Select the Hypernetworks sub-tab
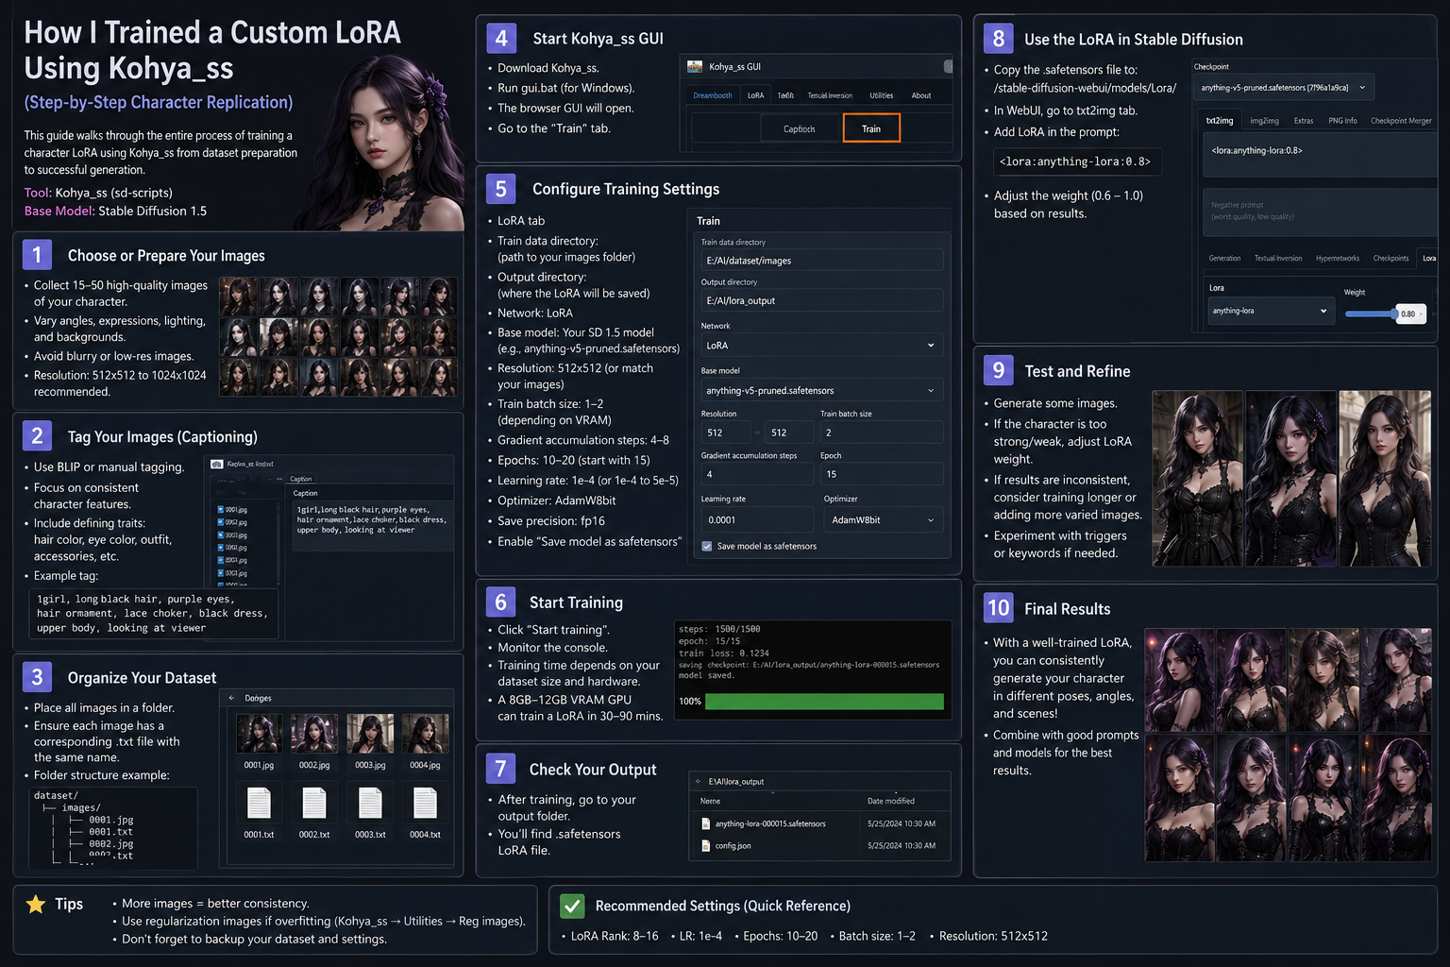The width and height of the screenshot is (1450, 967). pyautogui.click(x=1338, y=259)
